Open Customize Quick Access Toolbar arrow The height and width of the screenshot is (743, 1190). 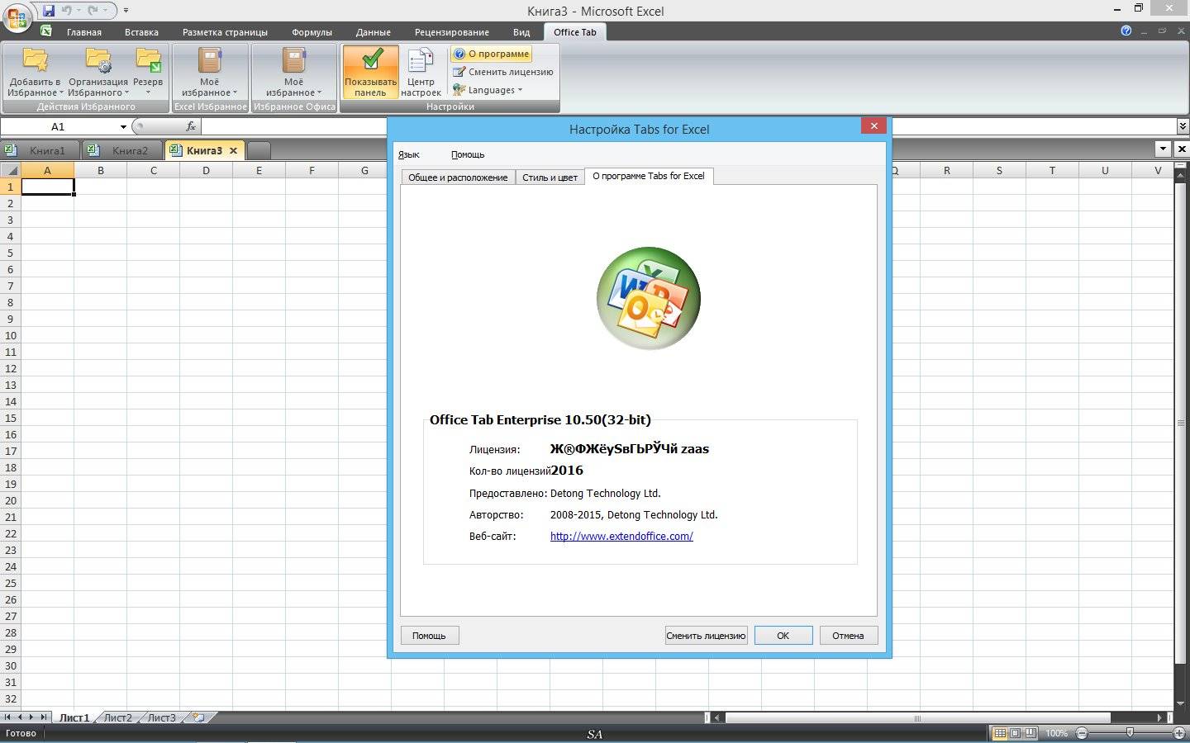126,11
